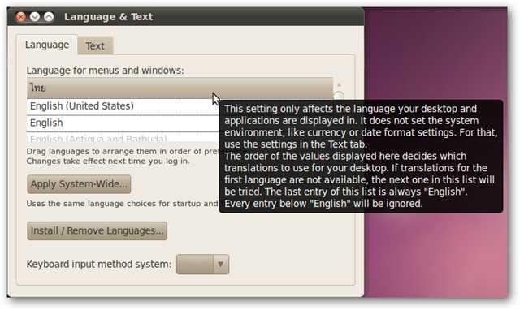The width and height of the screenshot is (520, 310).
Task: Open Install / Remove Languages dialog
Action: click(x=97, y=230)
